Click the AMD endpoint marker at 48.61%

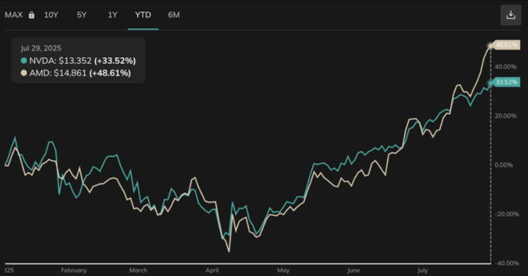[x=490, y=46]
